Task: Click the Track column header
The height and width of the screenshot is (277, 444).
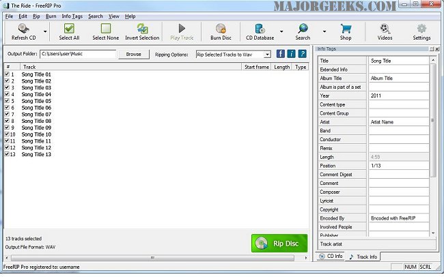Action: tap(130, 67)
